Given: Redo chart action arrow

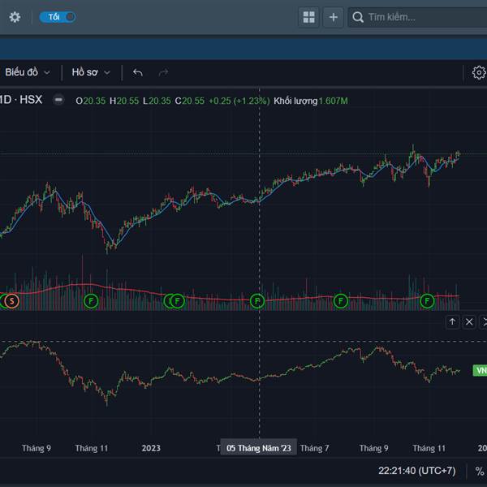Looking at the screenshot, I should [x=163, y=73].
